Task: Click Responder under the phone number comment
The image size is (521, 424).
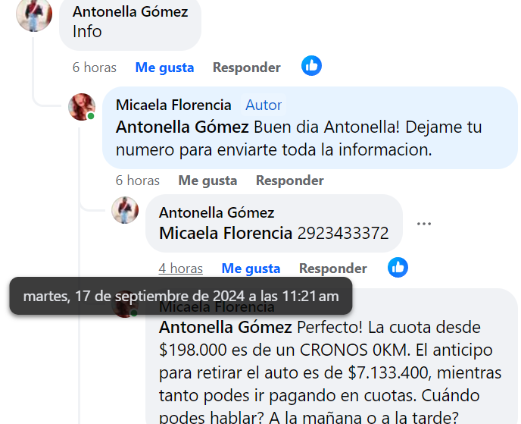Action: point(333,269)
